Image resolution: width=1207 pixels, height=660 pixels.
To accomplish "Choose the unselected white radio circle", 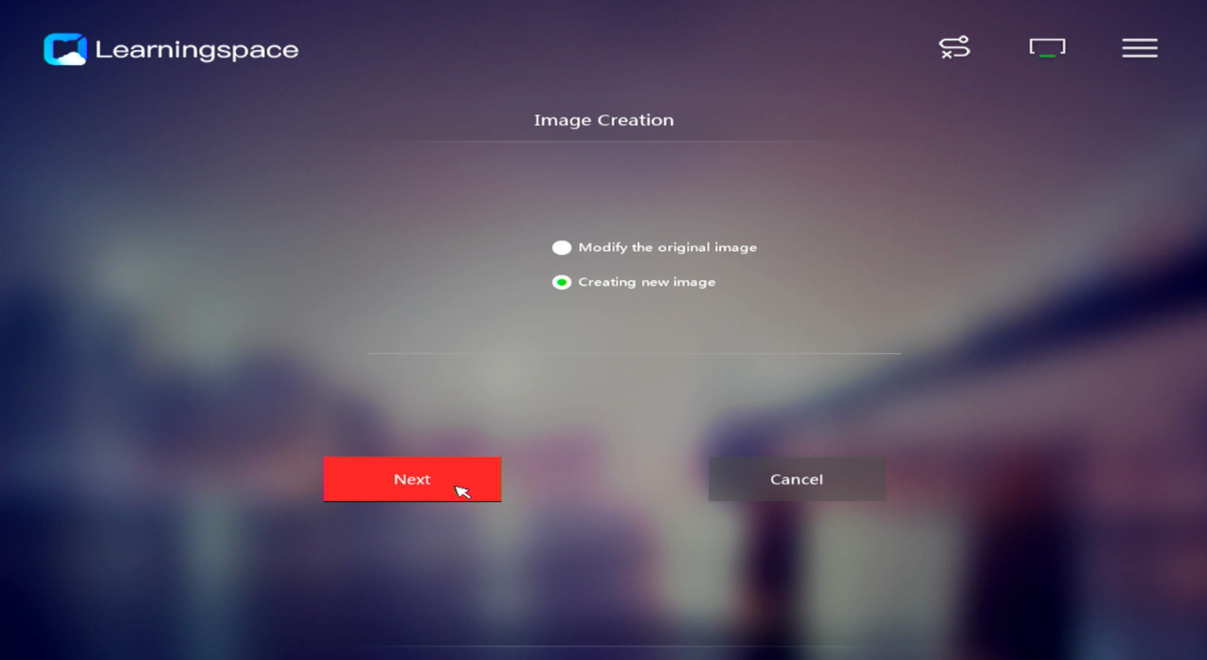I will pos(562,247).
